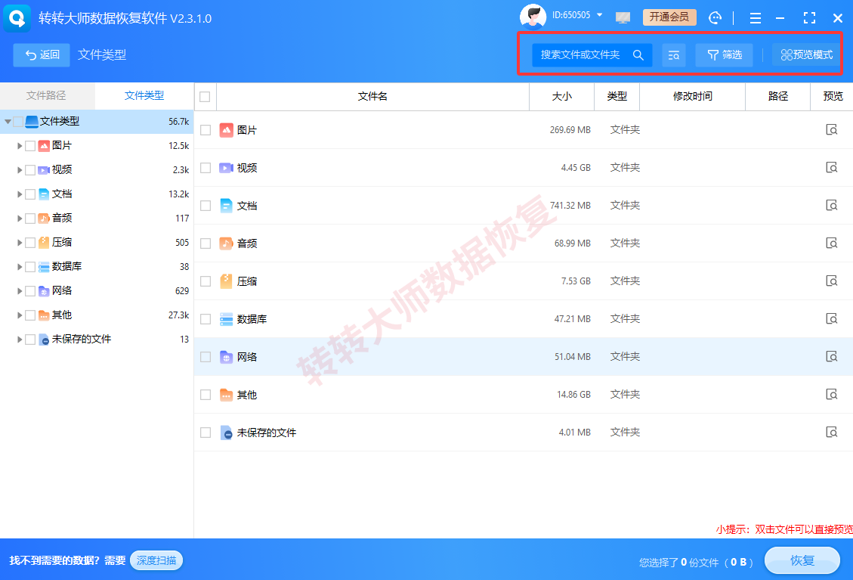The height and width of the screenshot is (580, 853).
Task: Click the orange 音频 icon in file list
Action: tap(227, 243)
